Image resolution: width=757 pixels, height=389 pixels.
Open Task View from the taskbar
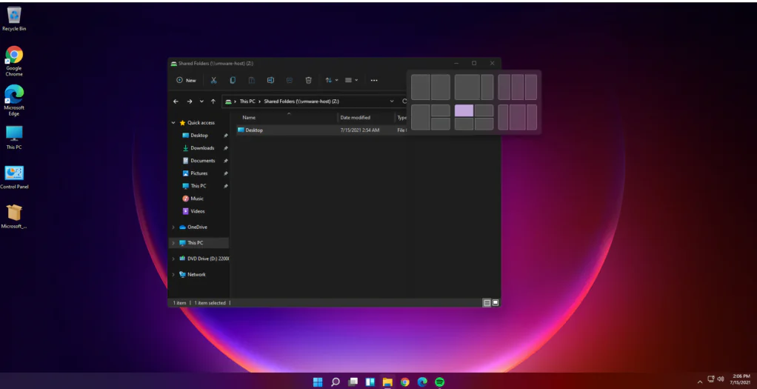[353, 382]
